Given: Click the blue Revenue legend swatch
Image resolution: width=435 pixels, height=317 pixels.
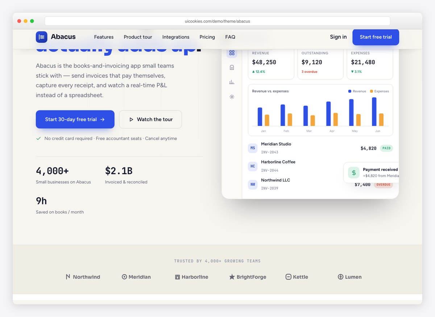Looking at the screenshot, I should pos(350,91).
